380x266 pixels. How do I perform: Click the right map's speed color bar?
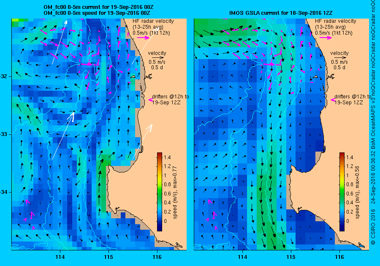pos(342,192)
